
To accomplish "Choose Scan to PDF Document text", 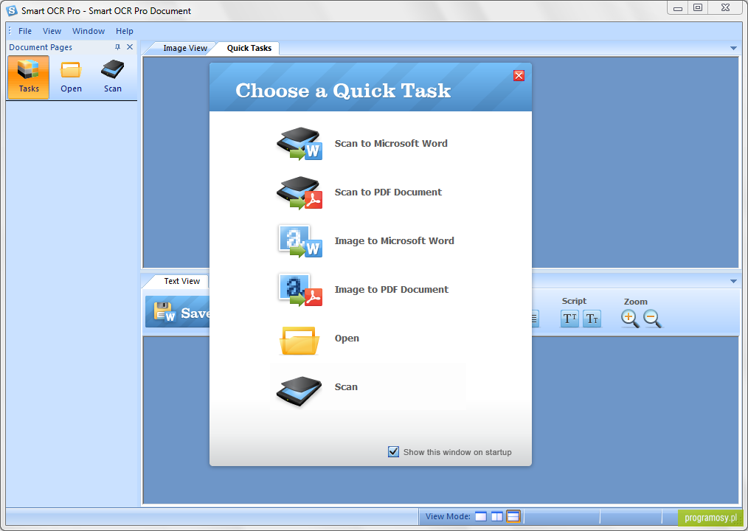I will pyautogui.click(x=388, y=192).
